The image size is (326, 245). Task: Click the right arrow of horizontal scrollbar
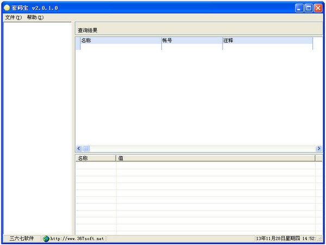tap(318, 148)
